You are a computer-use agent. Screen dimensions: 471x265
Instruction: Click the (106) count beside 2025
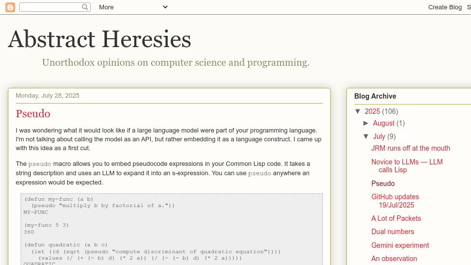point(390,111)
